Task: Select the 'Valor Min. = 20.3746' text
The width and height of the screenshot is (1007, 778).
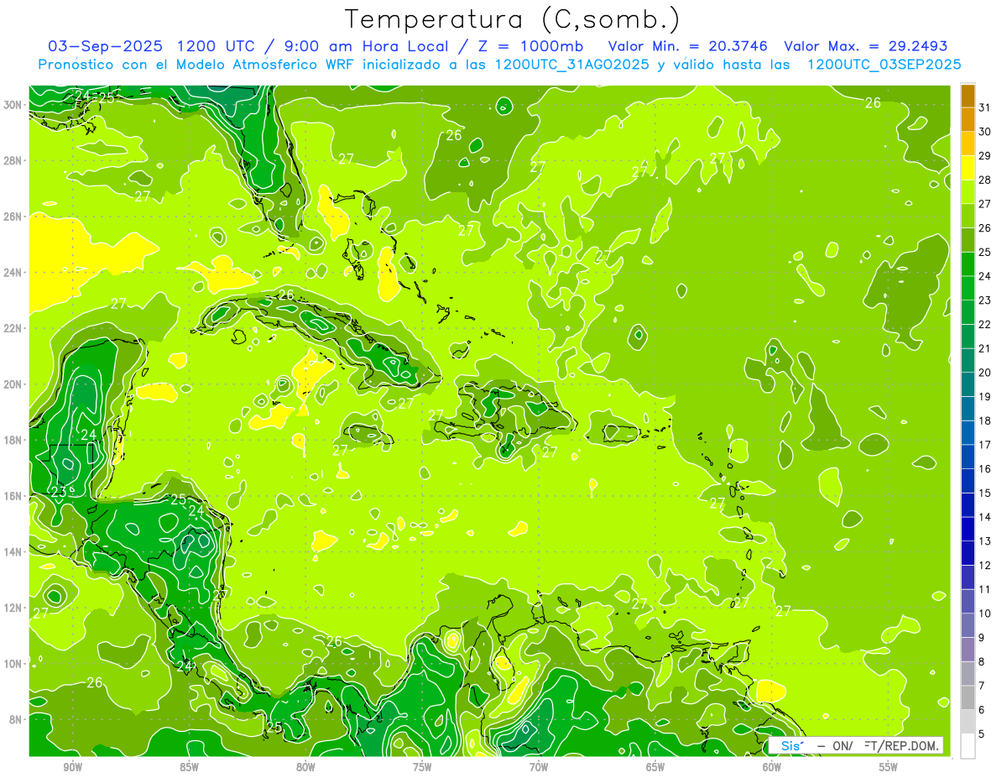Action: tap(687, 46)
